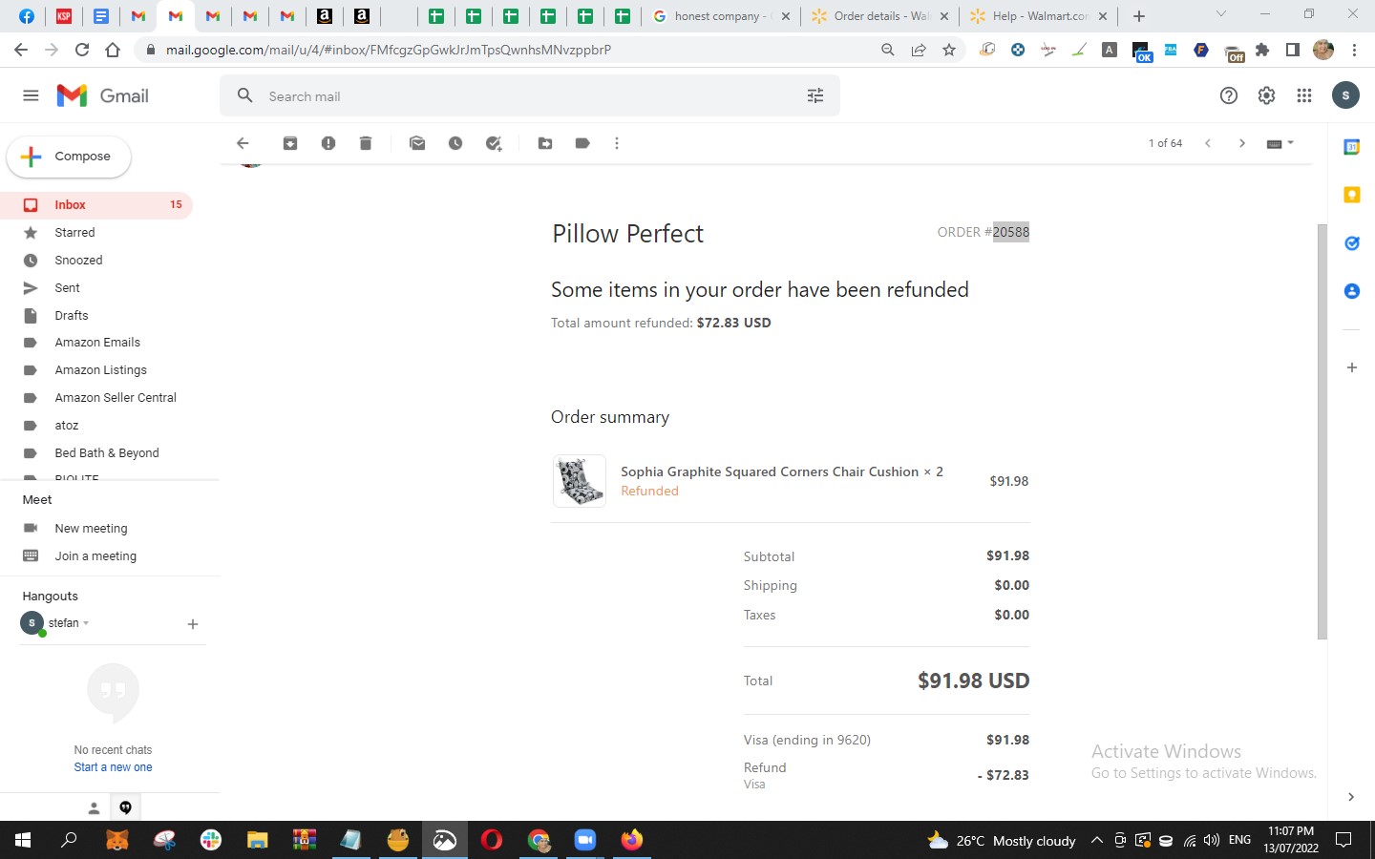Click the Compose button
This screenshot has height=859, width=1375.
[x=69, y=157]
